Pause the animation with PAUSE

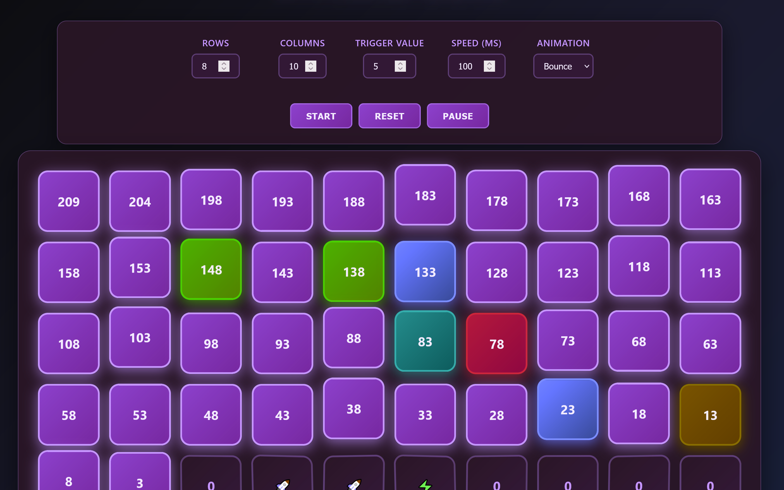[458, 116]
